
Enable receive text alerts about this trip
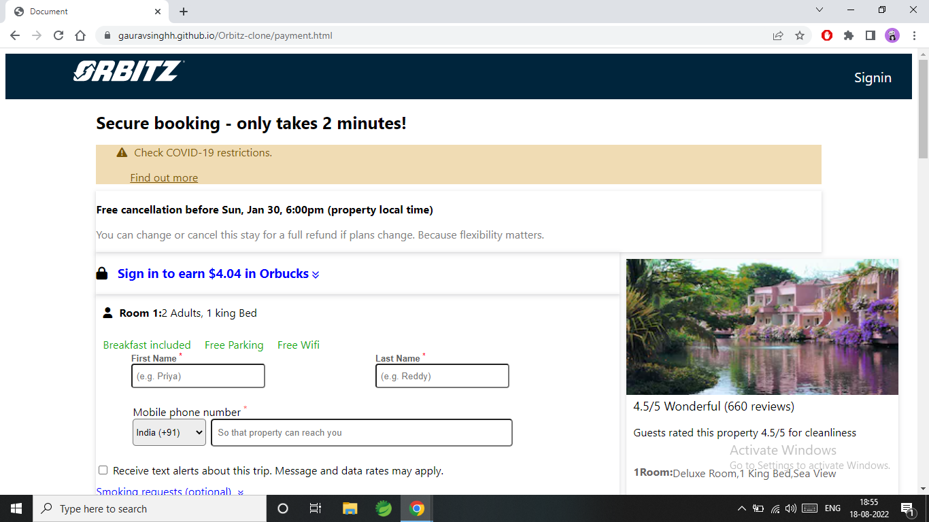tap(103, 470)
